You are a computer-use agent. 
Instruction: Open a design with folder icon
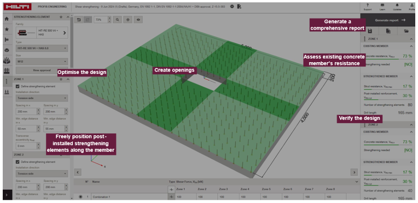pyautogui.click(x=406, y=31)
